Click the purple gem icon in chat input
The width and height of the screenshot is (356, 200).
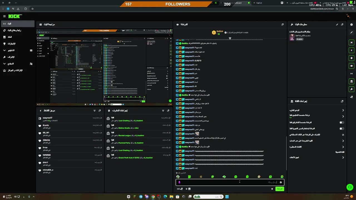179,182
